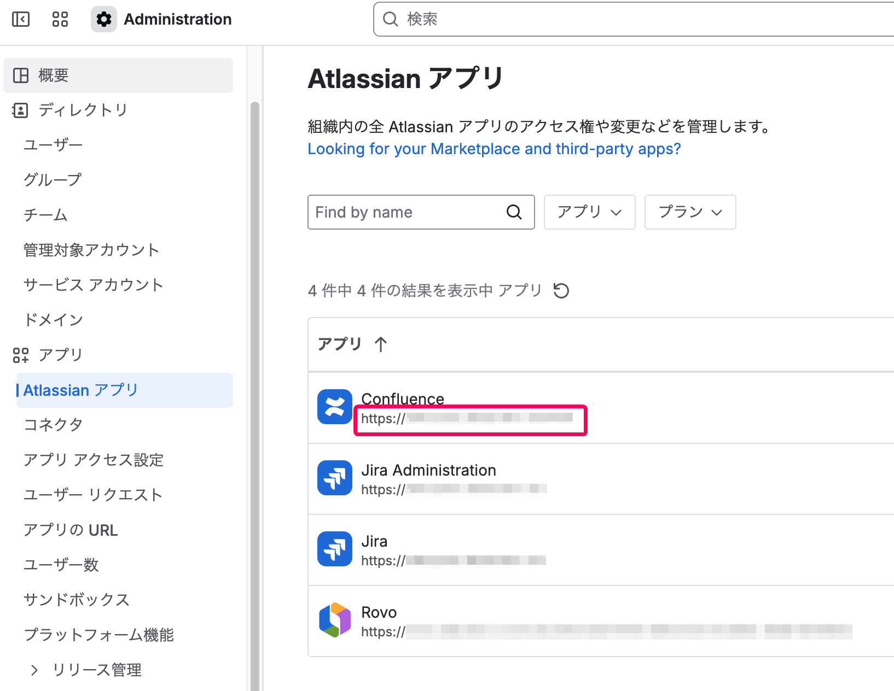This screenshot has height=691, width=894.
Task: Go to サンドボックス in the sidebar
Action: pyautogui.click(x=77, y=600)
